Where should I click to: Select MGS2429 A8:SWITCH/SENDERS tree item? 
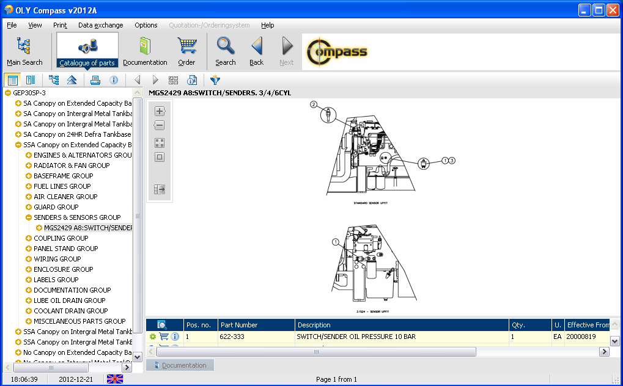point(88,228)
